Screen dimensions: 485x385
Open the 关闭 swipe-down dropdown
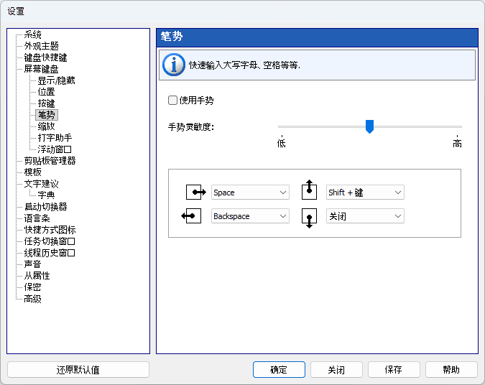pyautogui.click(x=365, y=216)
